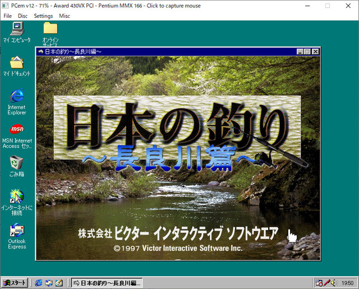Click the speaker volume tray icon
Screen dimensions: 359x289
[x=333, y=283]
